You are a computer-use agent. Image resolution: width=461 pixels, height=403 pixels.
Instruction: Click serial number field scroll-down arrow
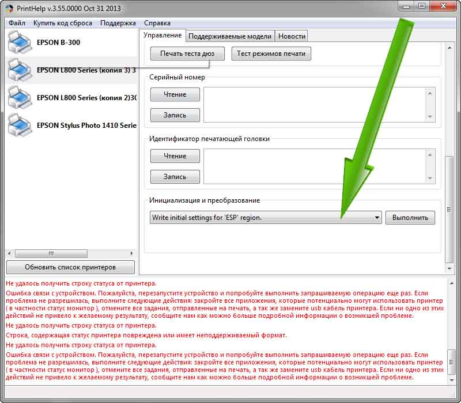click(x=430, y=116)
